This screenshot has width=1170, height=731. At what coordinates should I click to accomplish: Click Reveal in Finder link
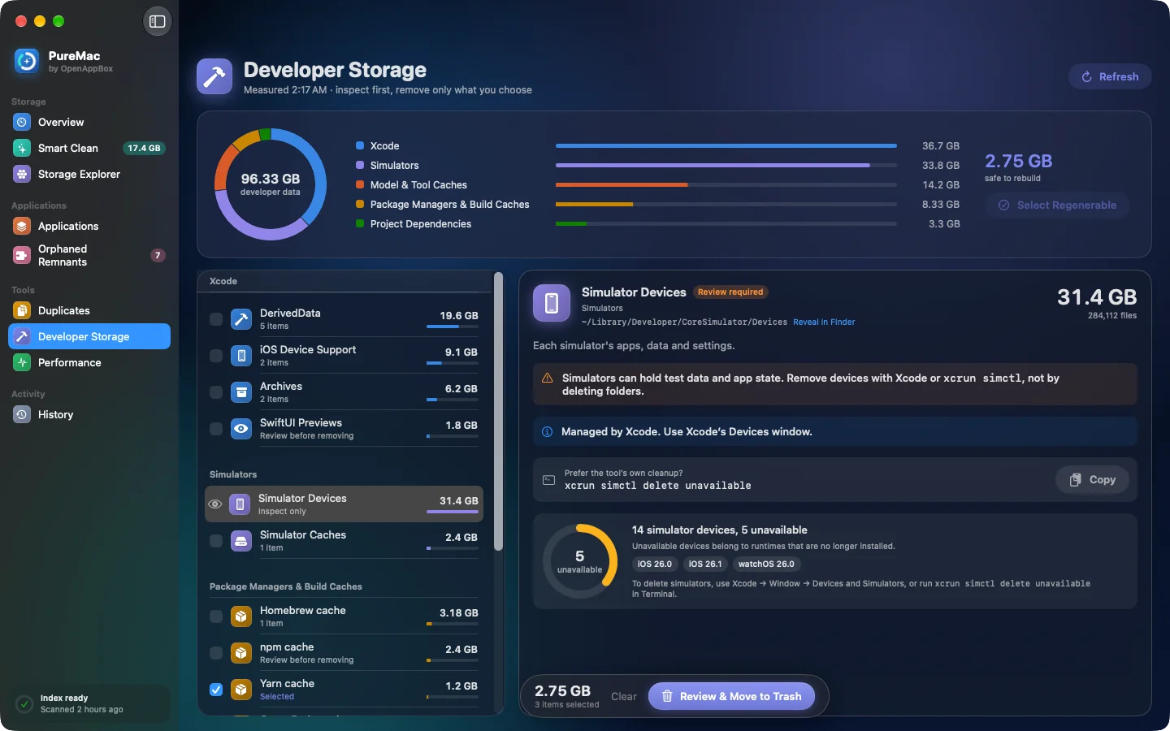pos(824,322)
